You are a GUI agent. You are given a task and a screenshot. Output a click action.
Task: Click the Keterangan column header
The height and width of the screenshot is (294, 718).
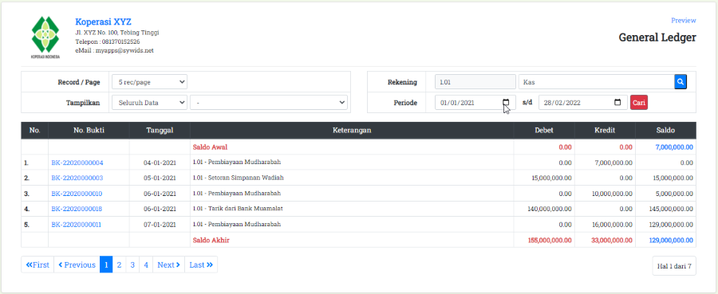(x=352, y=131)
